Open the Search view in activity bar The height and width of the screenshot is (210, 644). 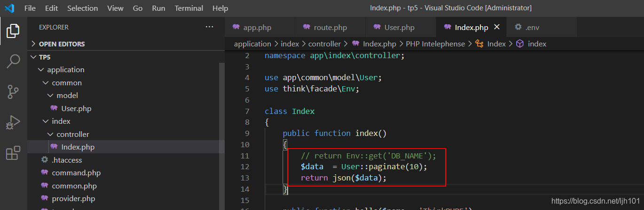pos(13,61)
